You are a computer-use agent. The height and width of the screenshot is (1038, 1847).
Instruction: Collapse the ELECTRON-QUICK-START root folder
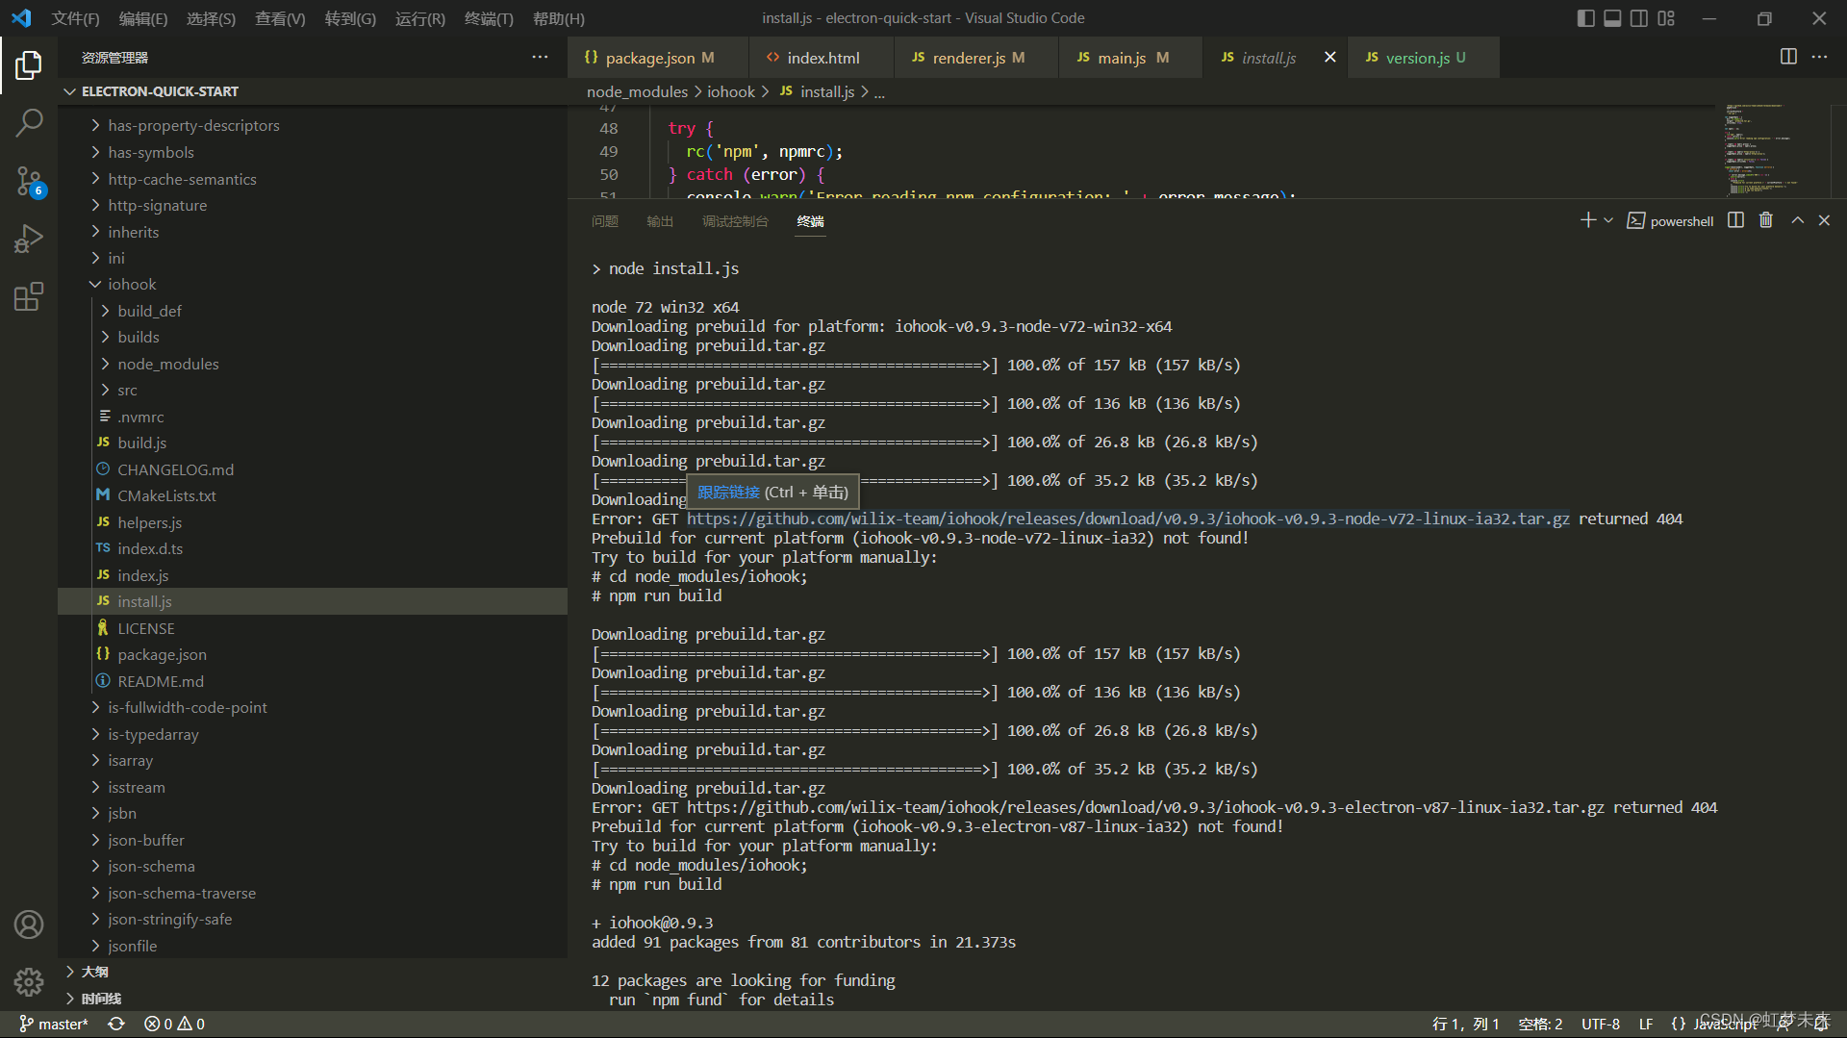tap(313, 91)
